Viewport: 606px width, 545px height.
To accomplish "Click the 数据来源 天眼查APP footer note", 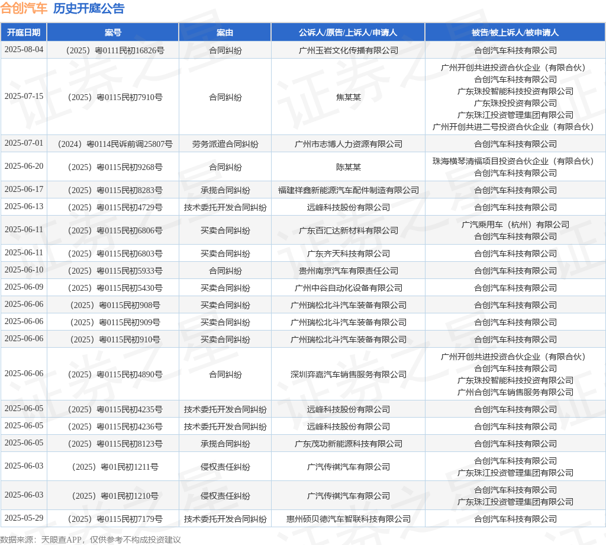I will pos(91,540).
